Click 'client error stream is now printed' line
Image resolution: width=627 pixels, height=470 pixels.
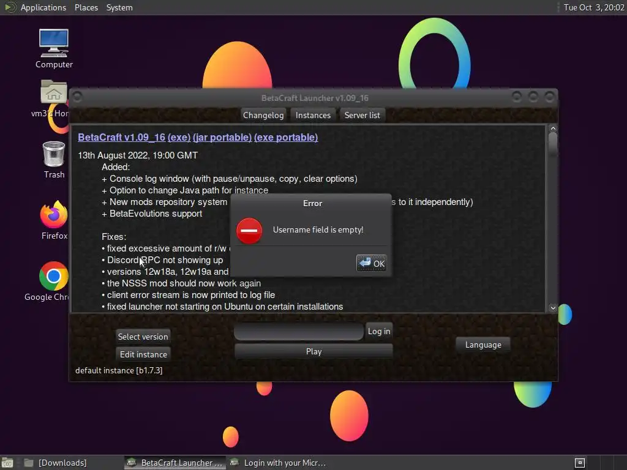tap(189, 295)
